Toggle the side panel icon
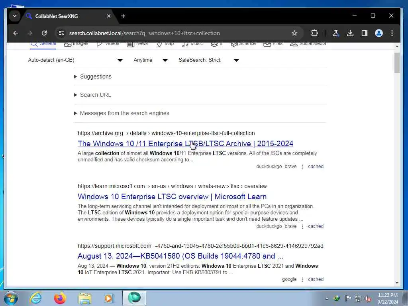The height and width of the screenshot is (306, 408). [364, 33]
